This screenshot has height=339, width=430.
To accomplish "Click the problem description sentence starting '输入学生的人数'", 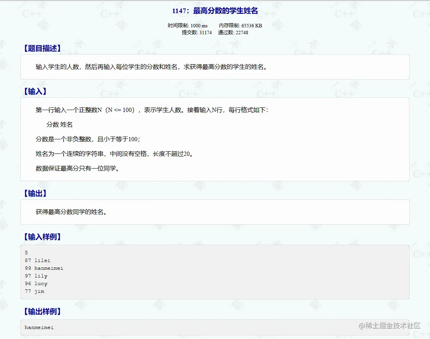I will tap(152, 67).
